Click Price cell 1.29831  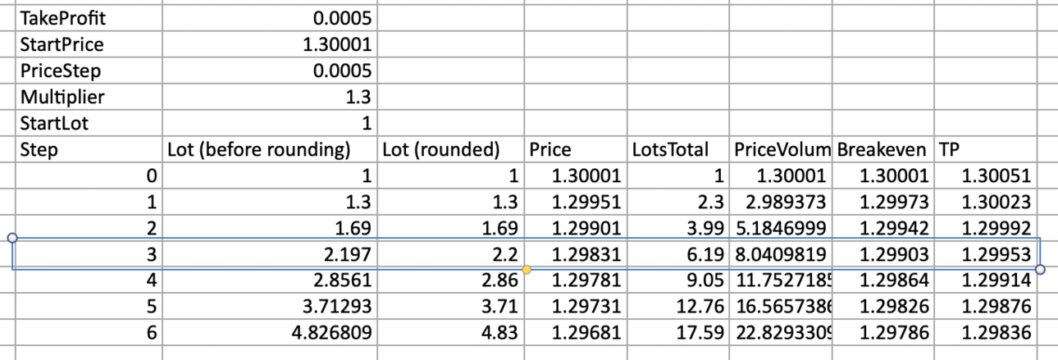575,253
